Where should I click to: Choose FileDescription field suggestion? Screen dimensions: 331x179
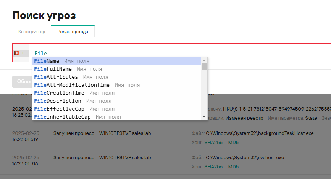click(116, 101)
